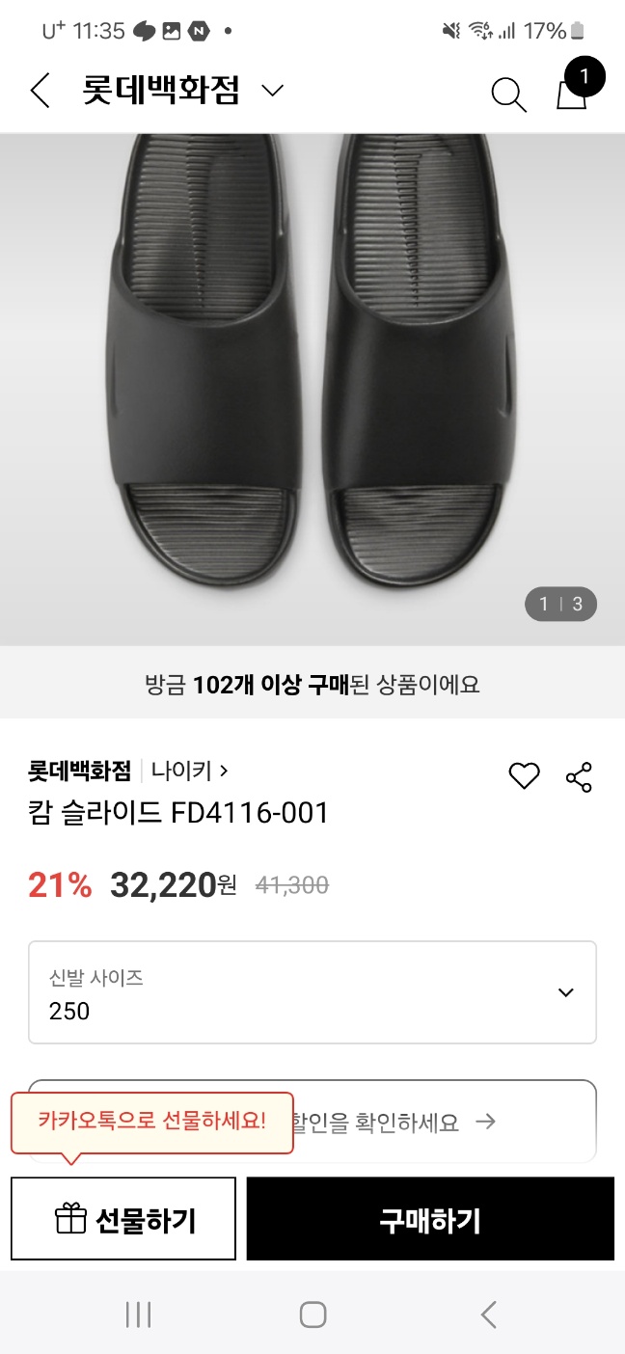625x1354 pixels.
Task: Expand the 롯데백화점 header dropdown chevron
Action: click(273, 92)
